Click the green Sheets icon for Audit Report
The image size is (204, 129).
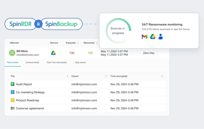(x=12, y=84)
